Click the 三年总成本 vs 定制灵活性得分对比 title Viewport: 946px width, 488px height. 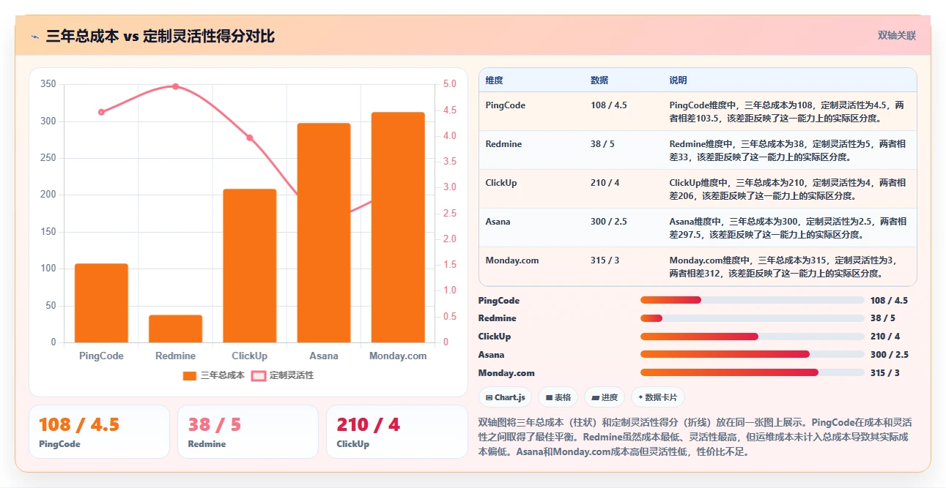[160, 36]
